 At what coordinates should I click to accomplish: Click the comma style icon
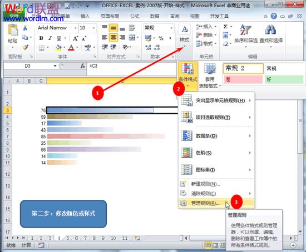(x=170, y=38)
